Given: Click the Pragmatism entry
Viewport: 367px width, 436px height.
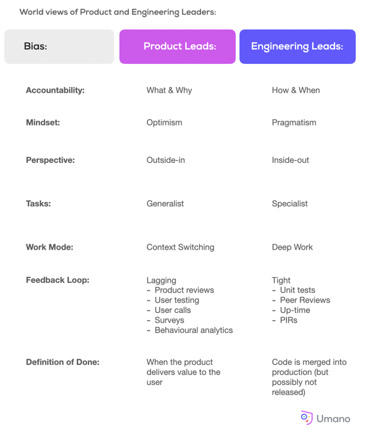Looking at the screenshot, I should tap(294, 122).
